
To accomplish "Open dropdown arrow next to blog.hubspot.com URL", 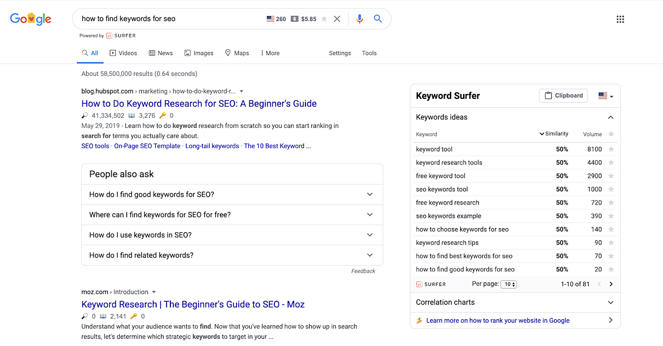I will click(x=241, y=91).
